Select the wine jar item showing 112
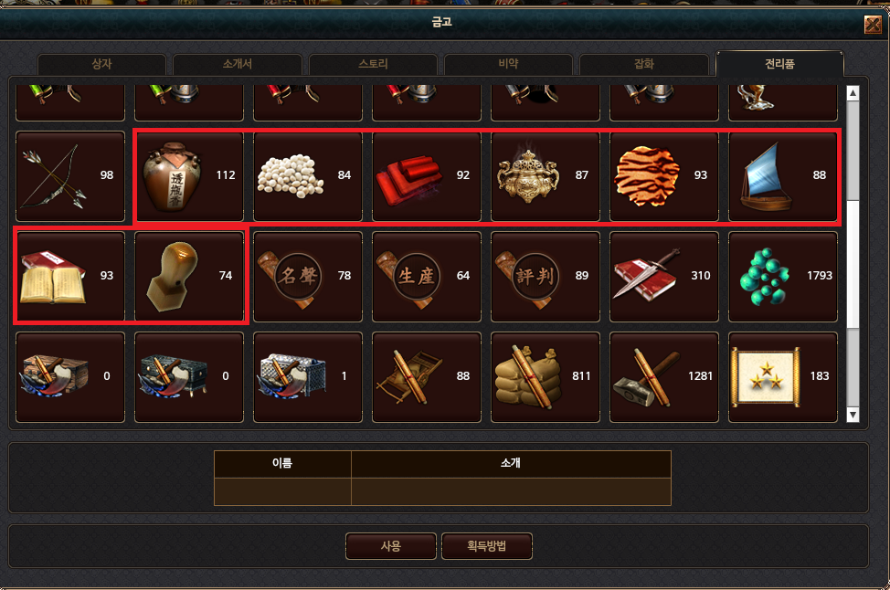 [189, 176]
